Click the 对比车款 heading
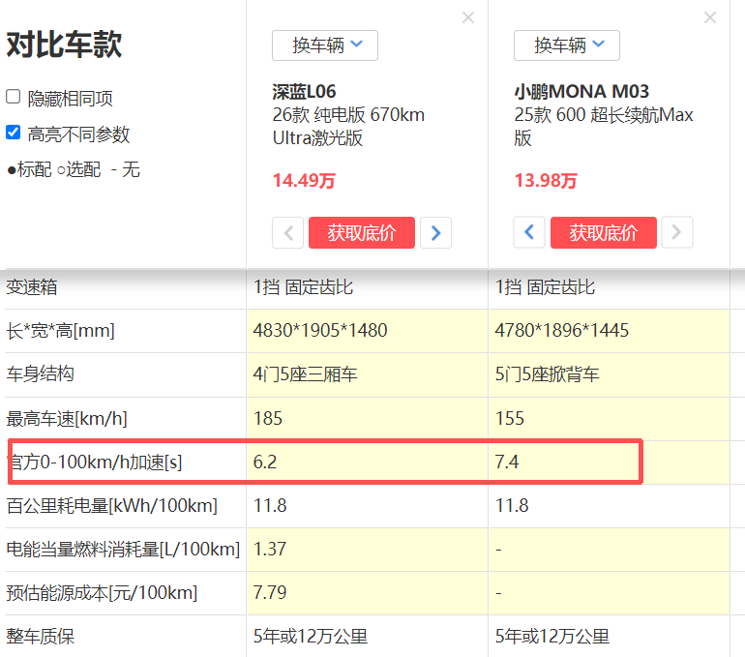 point(64,45)
